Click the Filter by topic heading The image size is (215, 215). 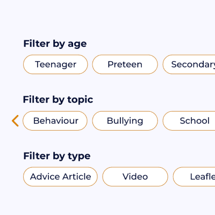[58, 100]
